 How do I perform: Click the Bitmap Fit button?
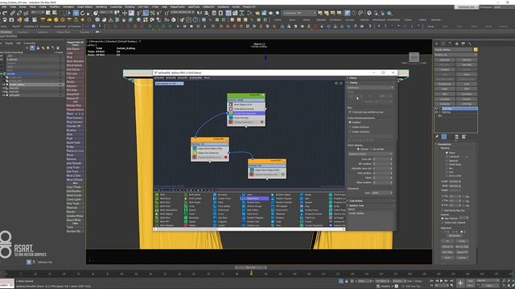(x=447, y=246)
